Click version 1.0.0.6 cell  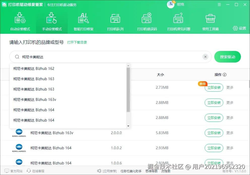(116, 163)
